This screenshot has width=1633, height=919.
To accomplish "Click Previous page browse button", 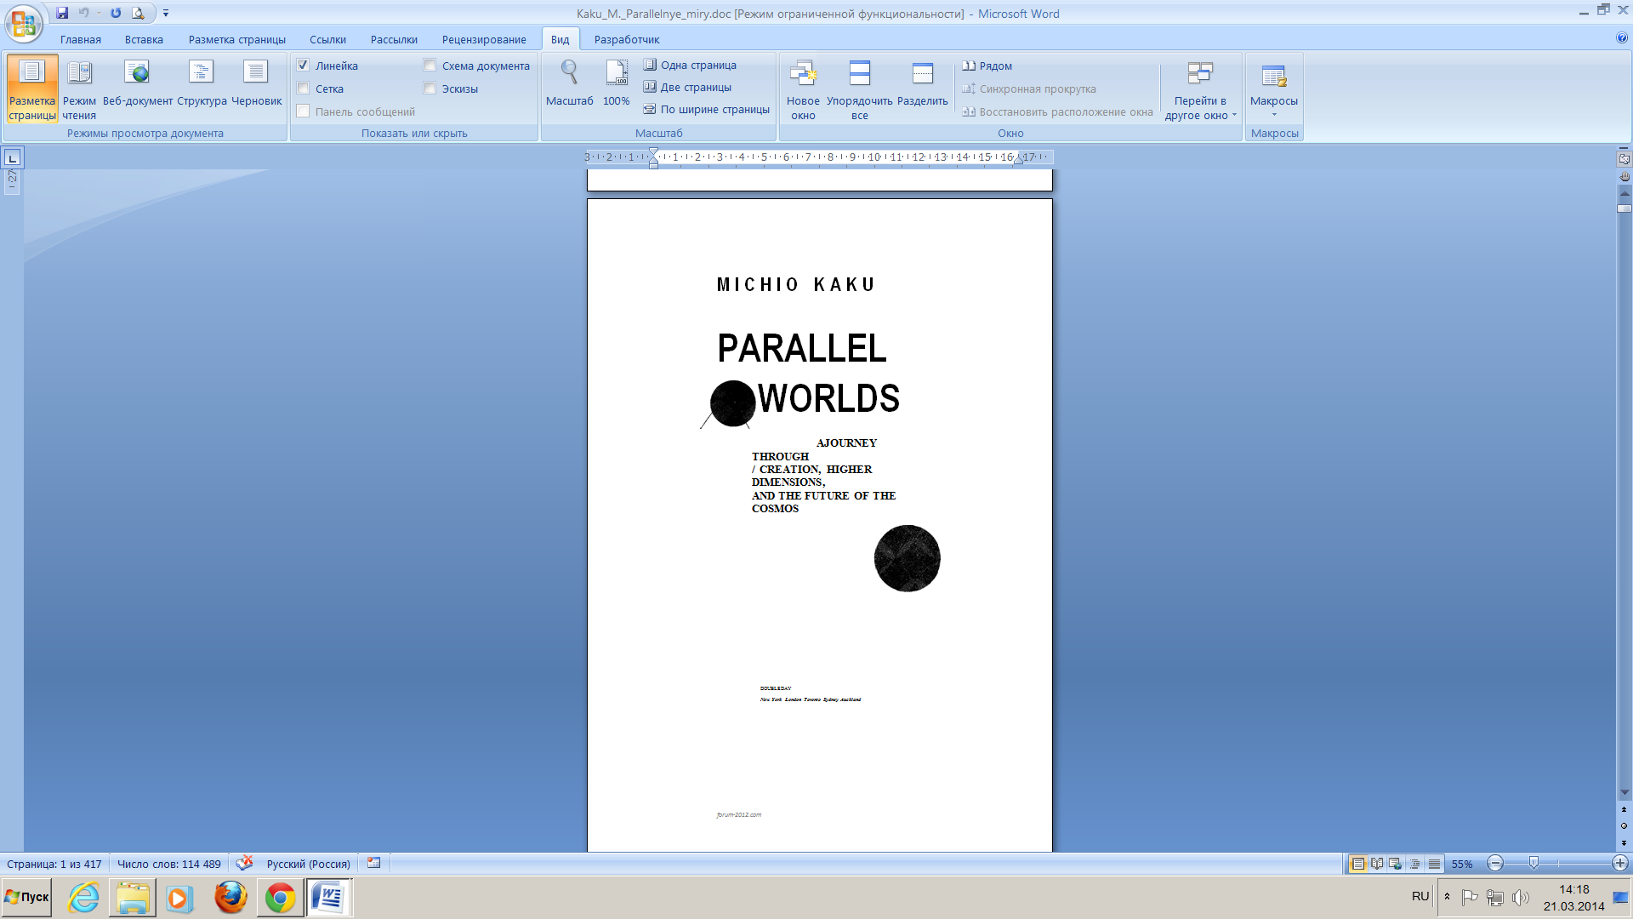I will (x=1624, y=810).
